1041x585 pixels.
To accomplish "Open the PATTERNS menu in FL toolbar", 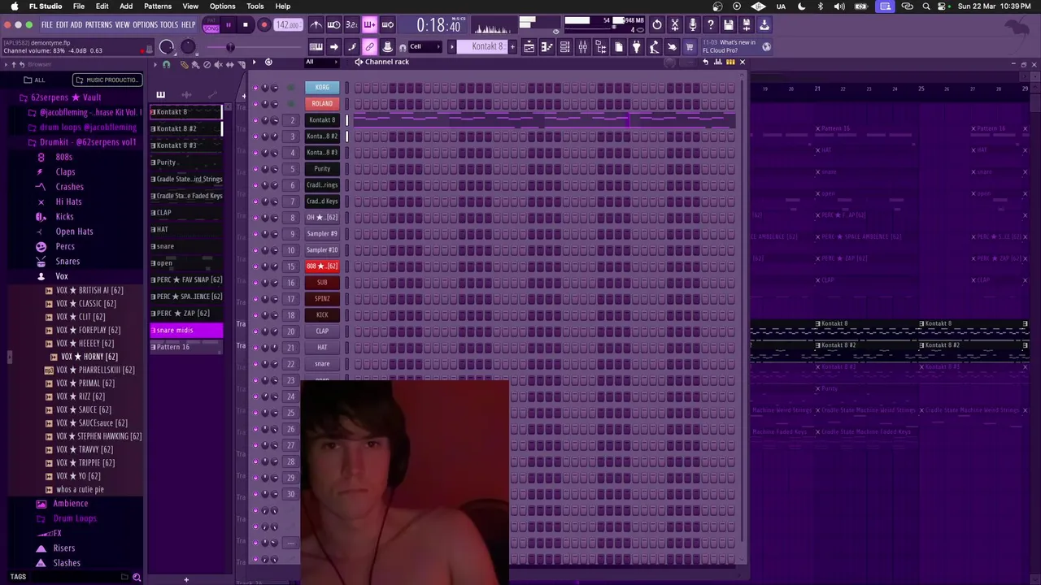I will (x=98, y=25).
